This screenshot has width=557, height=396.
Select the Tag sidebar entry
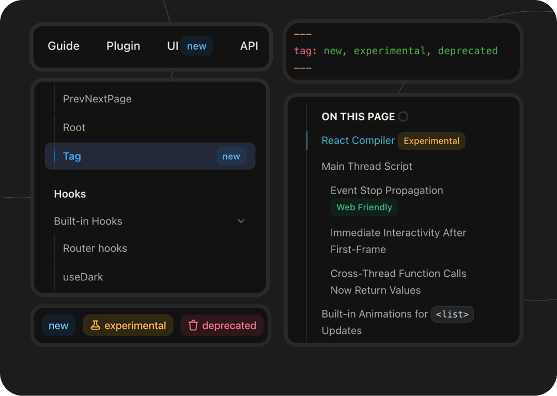72,156
